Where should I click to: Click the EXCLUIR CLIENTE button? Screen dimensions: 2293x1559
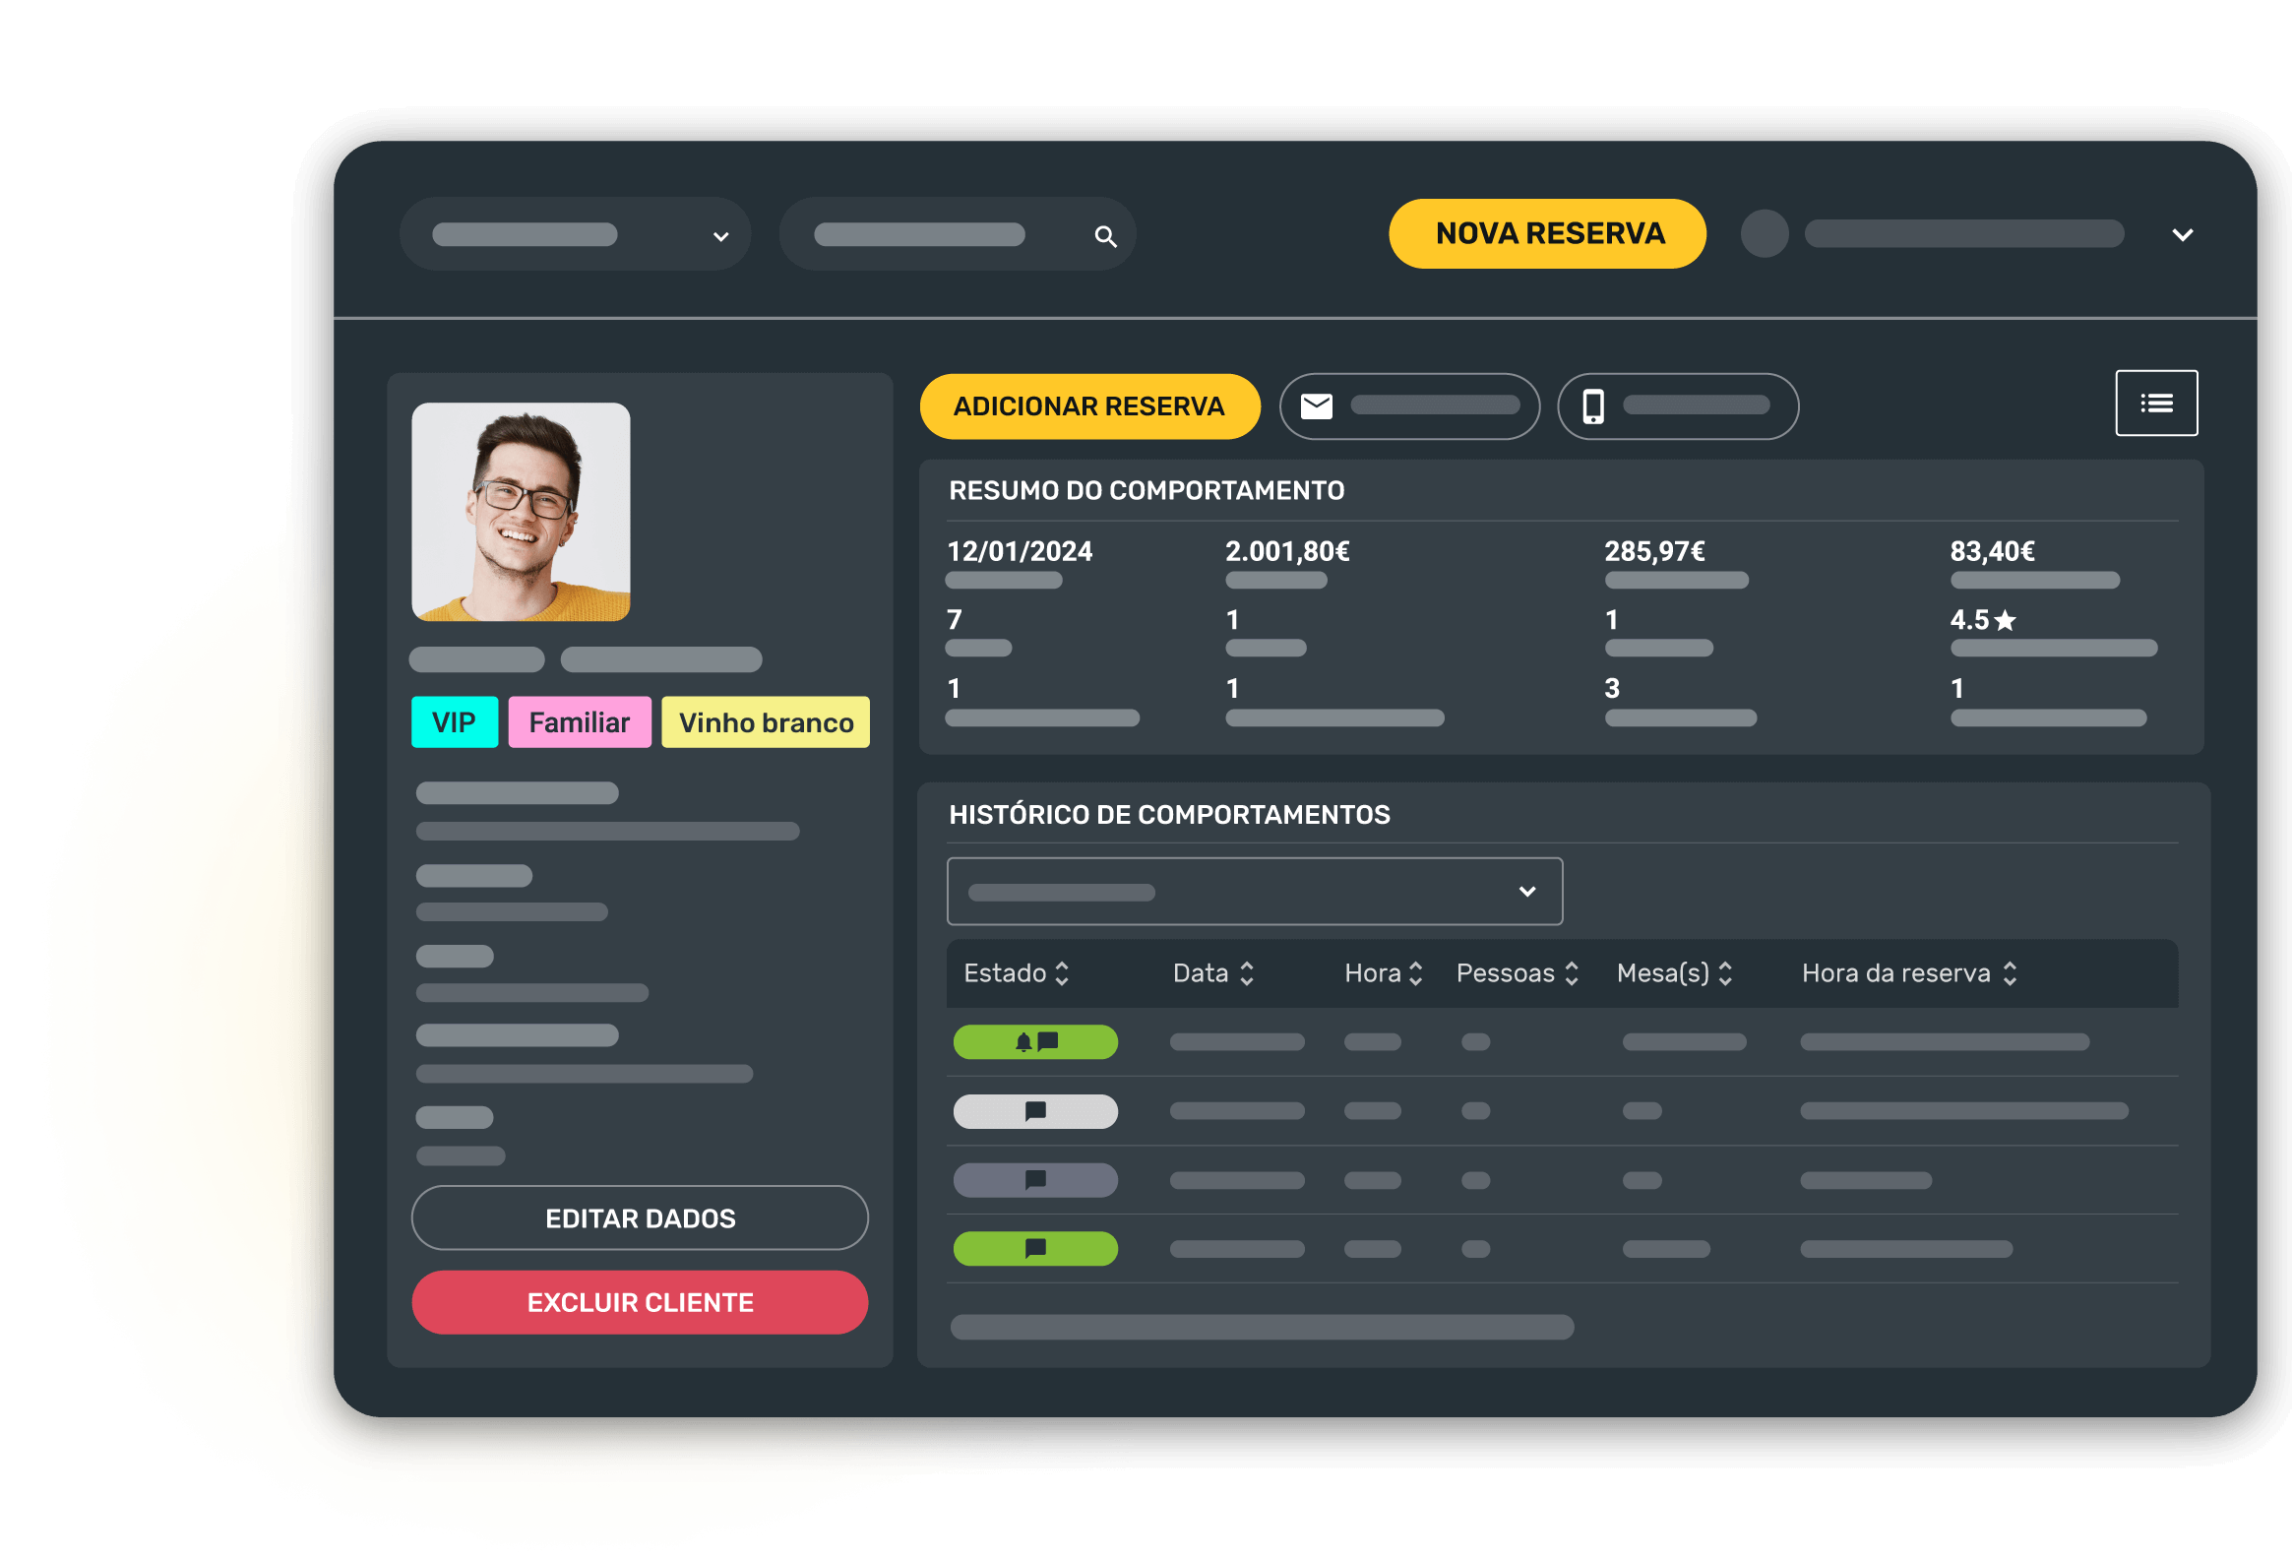pyautogui.click(x=640, y=1302)
